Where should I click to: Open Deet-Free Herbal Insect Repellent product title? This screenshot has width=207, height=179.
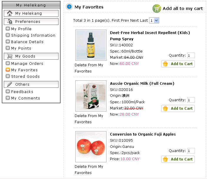click(x=150, y=36)
